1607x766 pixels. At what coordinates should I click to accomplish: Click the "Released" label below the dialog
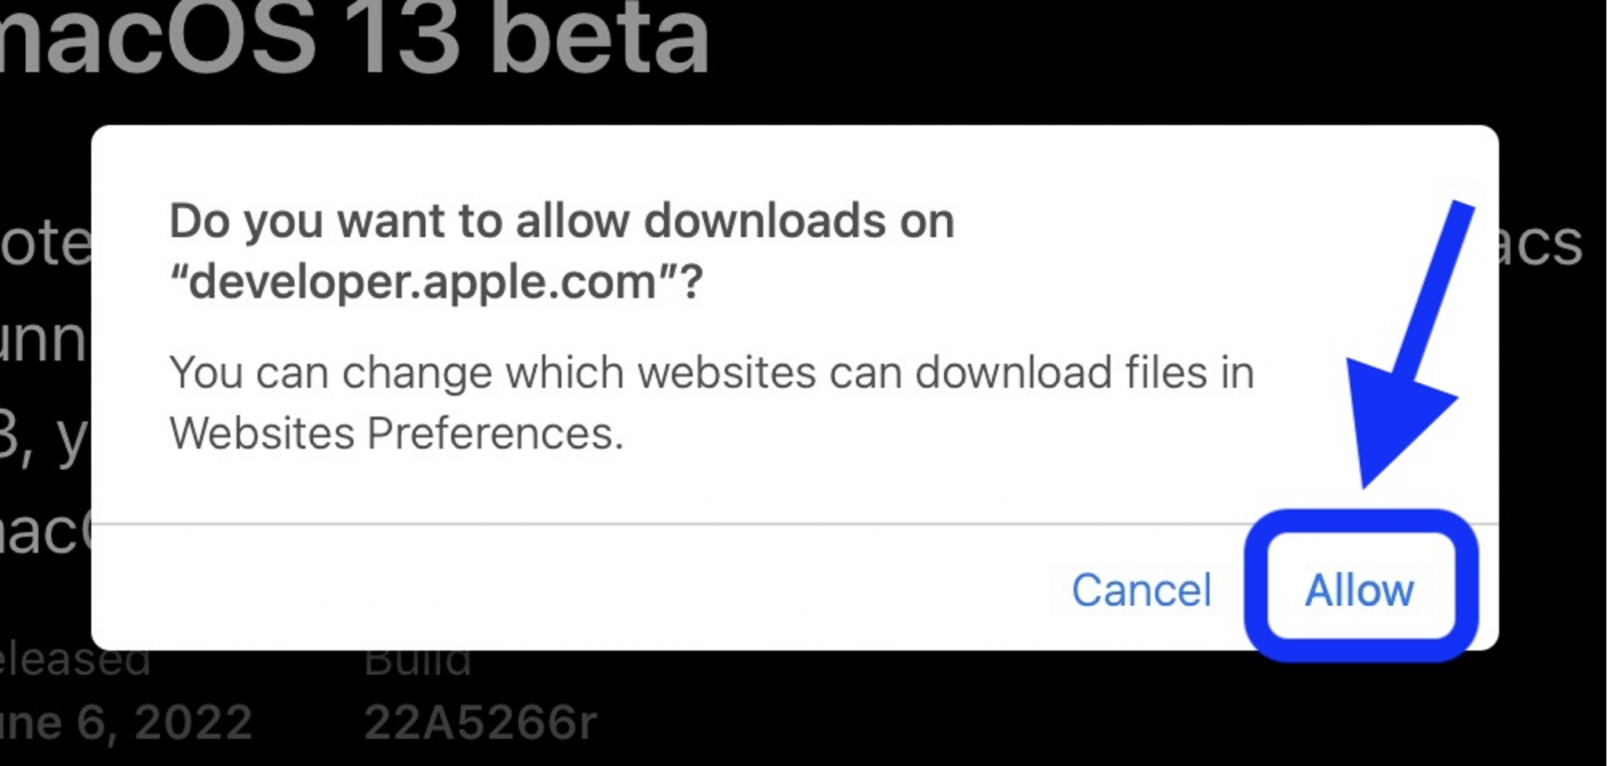click(75, 662)
